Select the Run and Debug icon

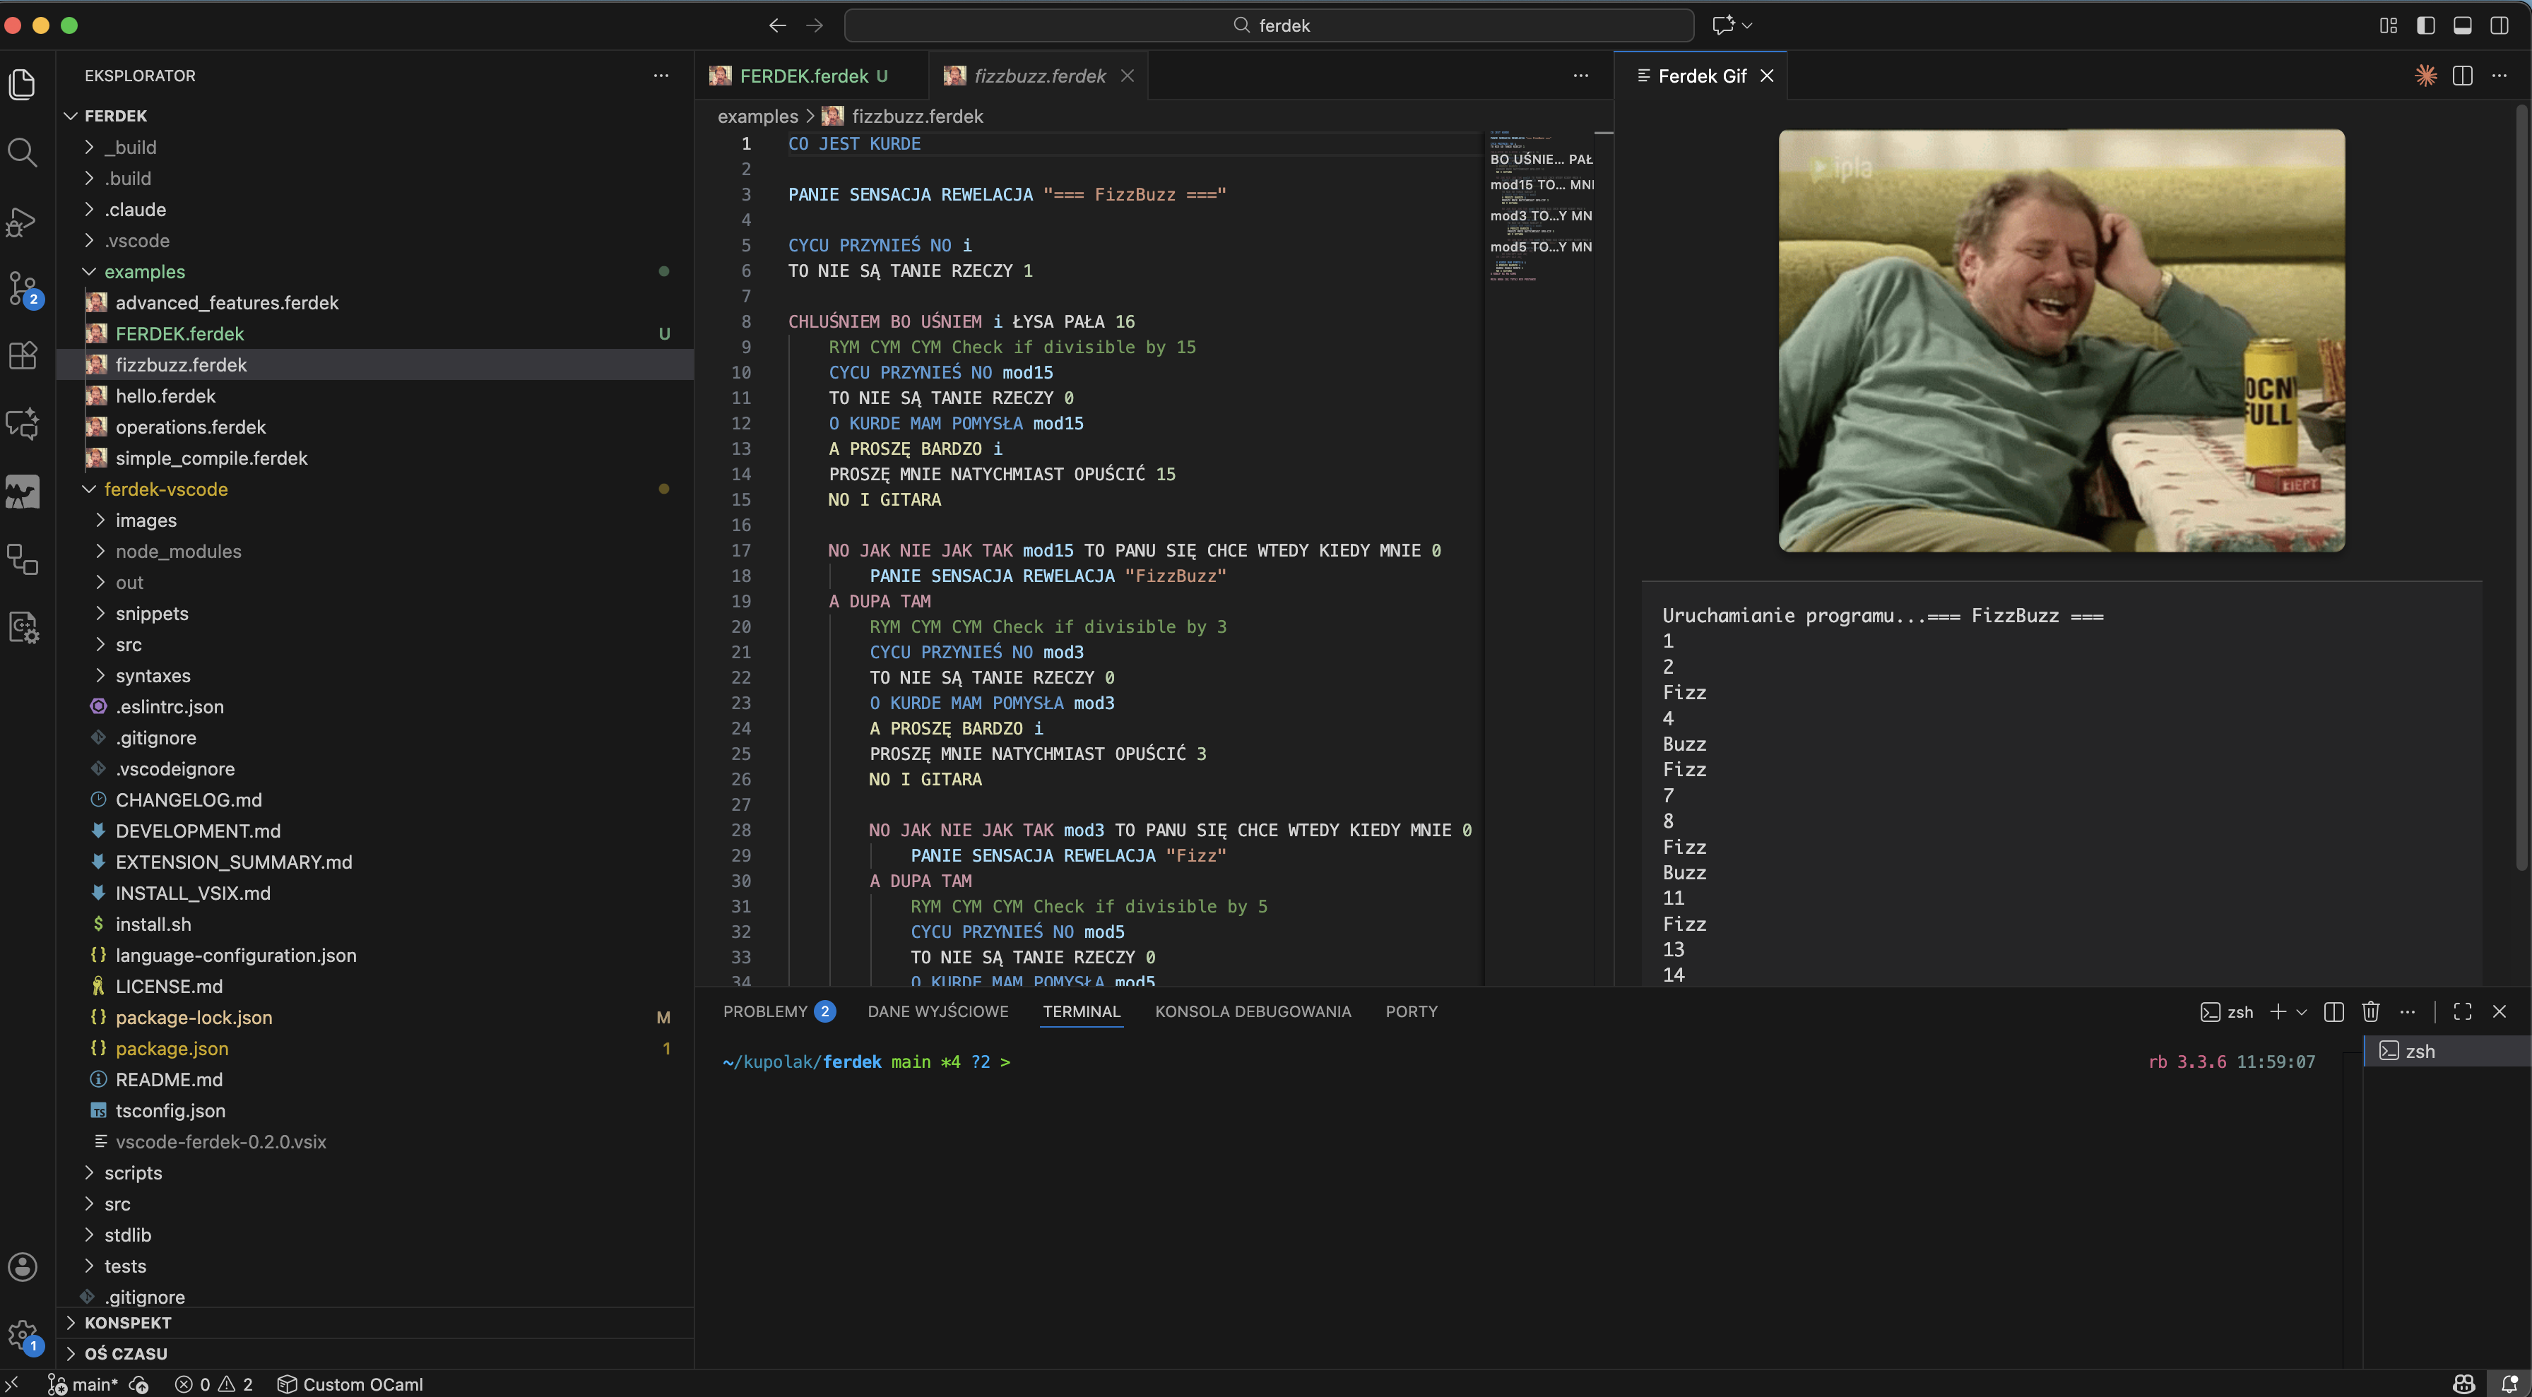click(x=23, y=222)
